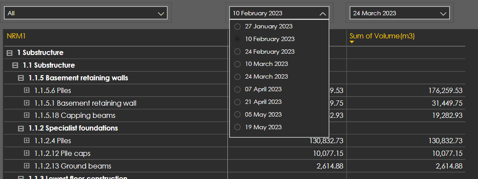The height and width of the screenshot is (179, 478).
Task: Expand the 1.1.2.13 Ground beams row
Action: (x=27, y=166)
